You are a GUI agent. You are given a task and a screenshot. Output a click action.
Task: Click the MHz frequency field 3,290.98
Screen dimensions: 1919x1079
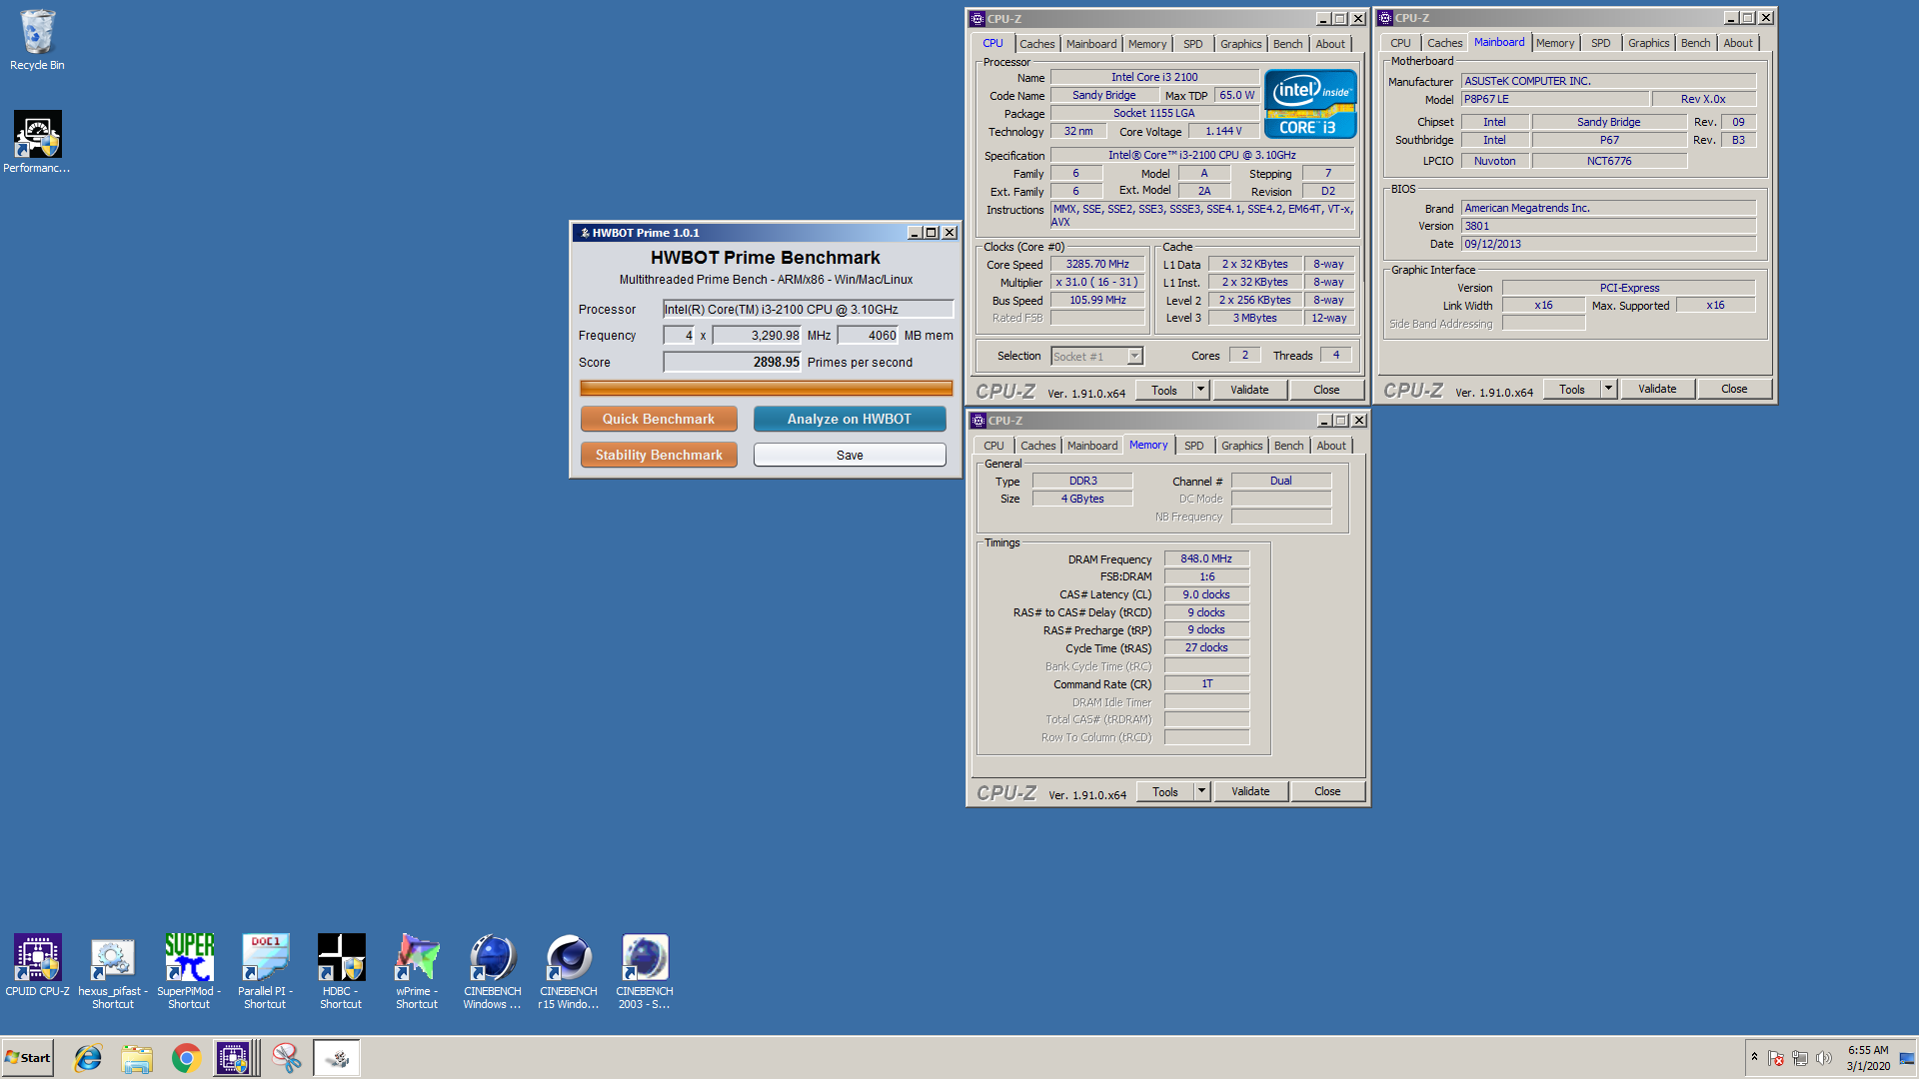coord(757,336)
